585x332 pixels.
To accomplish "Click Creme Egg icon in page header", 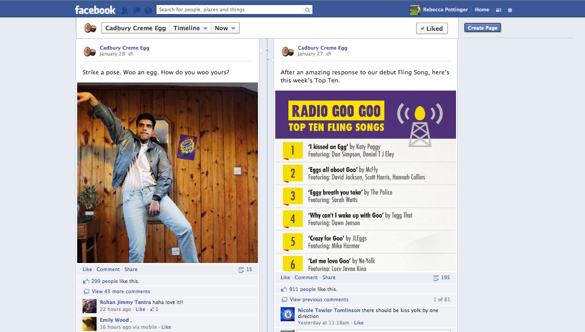I will 90,28.
